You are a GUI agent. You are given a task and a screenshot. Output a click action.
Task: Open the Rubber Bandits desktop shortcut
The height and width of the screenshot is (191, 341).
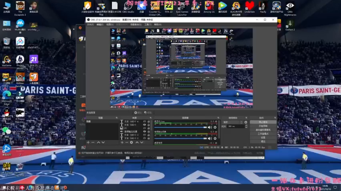(20, 80)
